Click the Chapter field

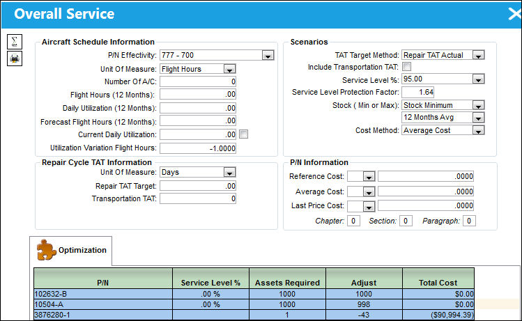pyautogui.click(x=353, y=221)
